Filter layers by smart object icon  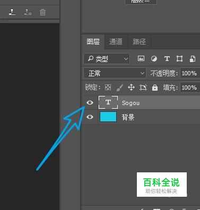pos(193,59)
